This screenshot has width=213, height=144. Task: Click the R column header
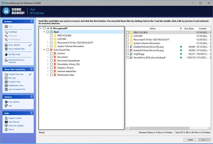pyautogui.click(x=181, y=28)
